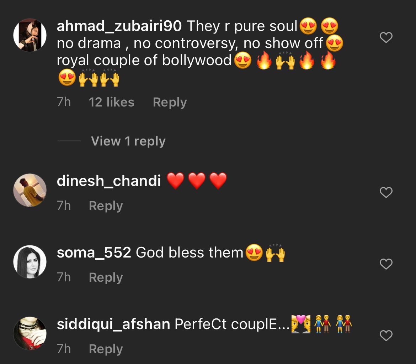This screenshot has height=364, width=416.
Task: Open ahmad_zubairi90's profile picture
Action: pos(30,35)
